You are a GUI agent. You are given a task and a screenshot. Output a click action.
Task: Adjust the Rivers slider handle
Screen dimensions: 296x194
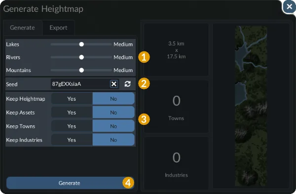click(81, 57)
